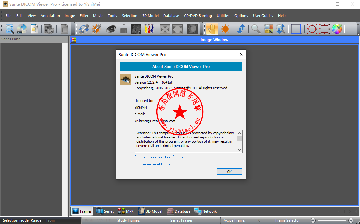Screen dimensions: 360x224
Task: Open the CD/DVD Burning menu
Action: click(198, 16)
